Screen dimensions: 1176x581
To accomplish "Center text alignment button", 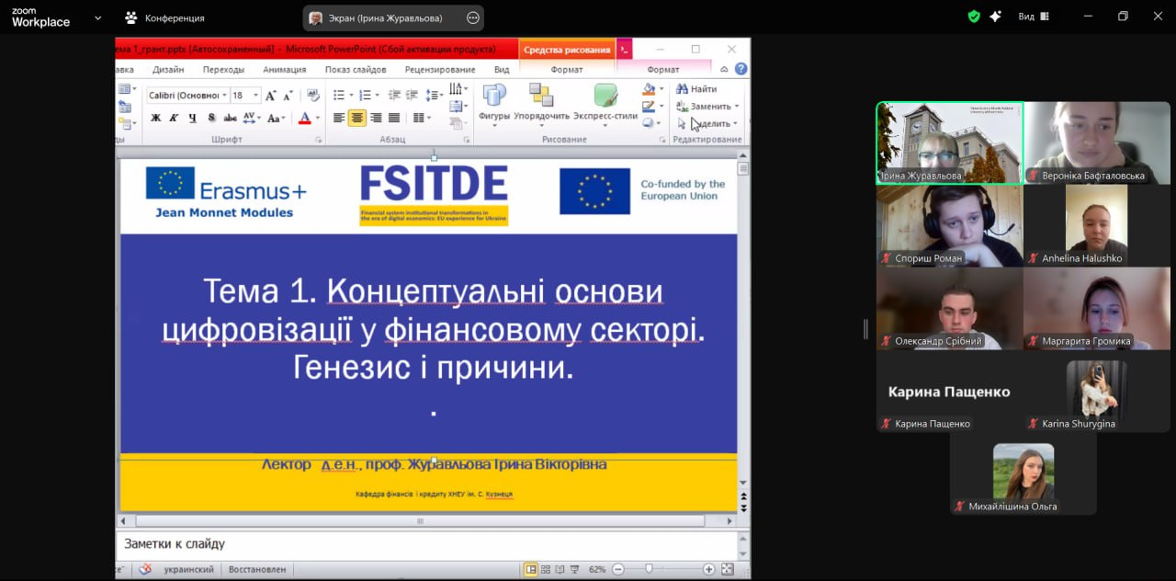I will (357, 118).
